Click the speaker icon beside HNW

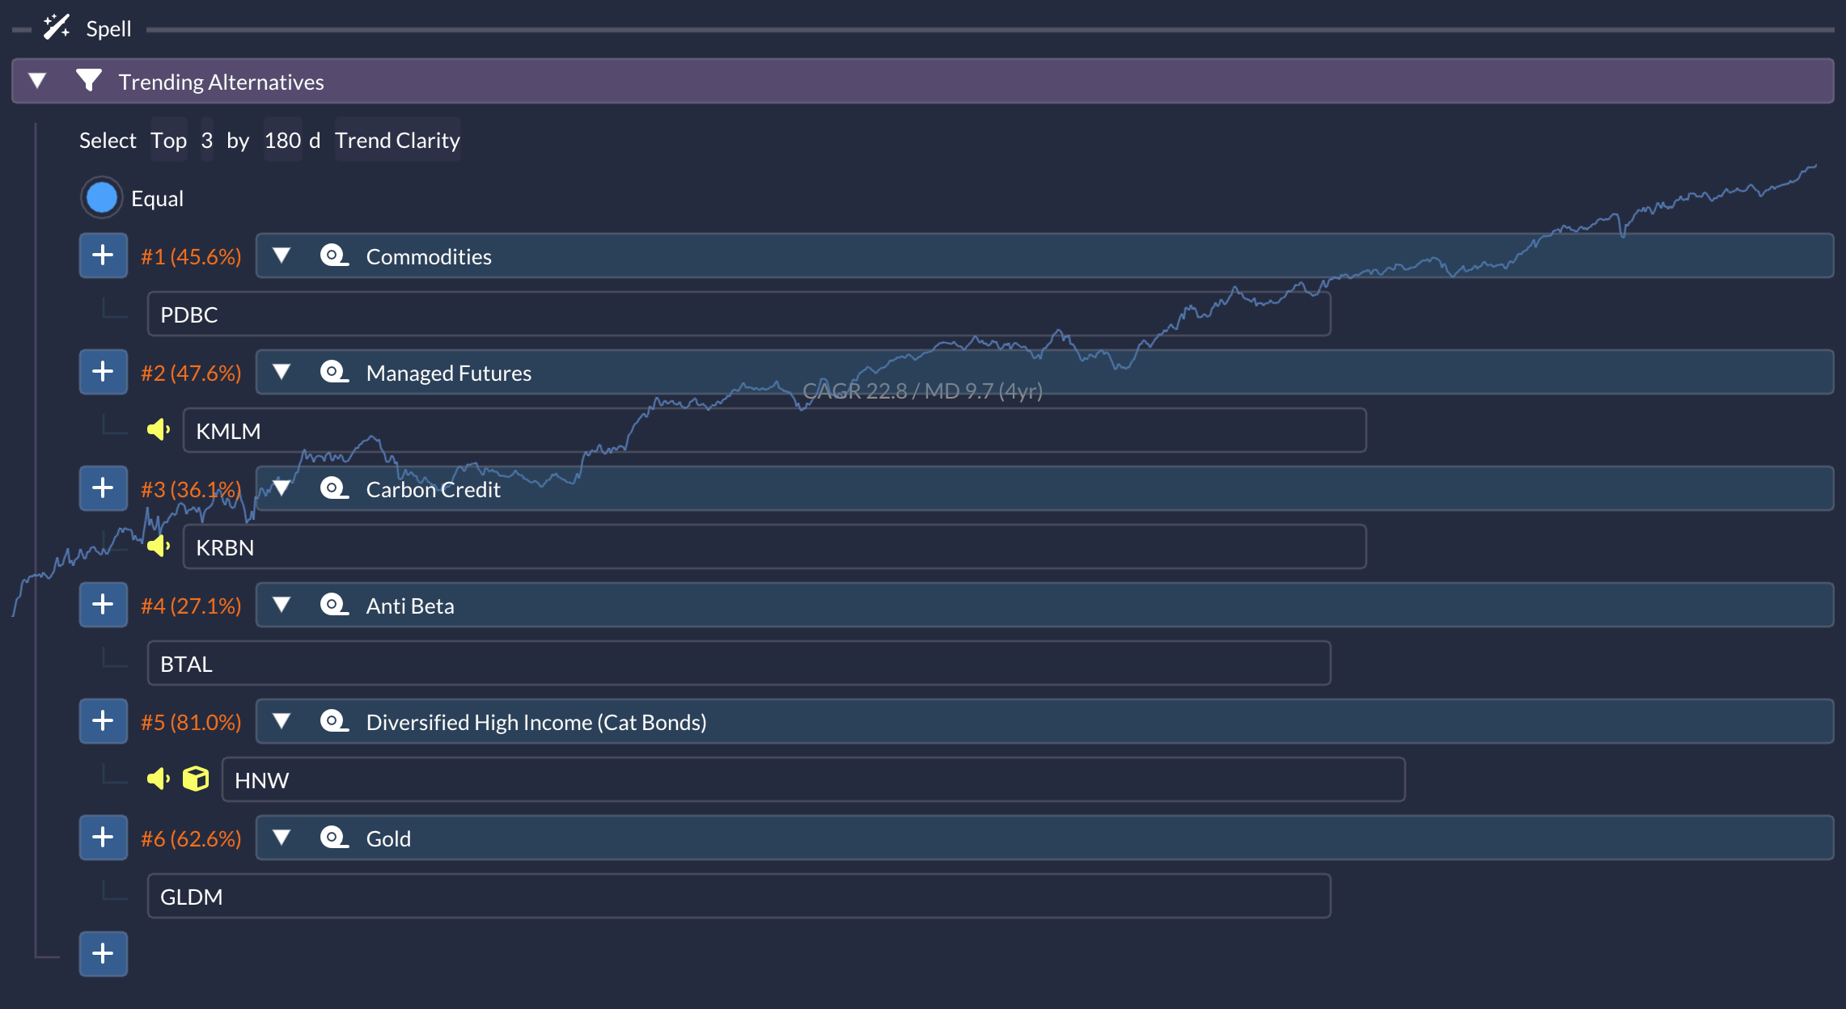pyautogui.click(x=159, y=779)
